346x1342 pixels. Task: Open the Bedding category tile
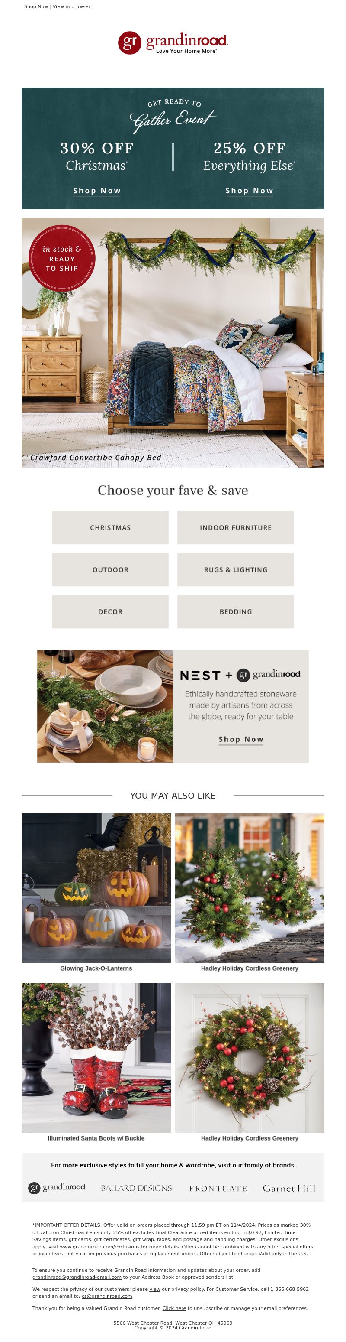tap(236, 611)
